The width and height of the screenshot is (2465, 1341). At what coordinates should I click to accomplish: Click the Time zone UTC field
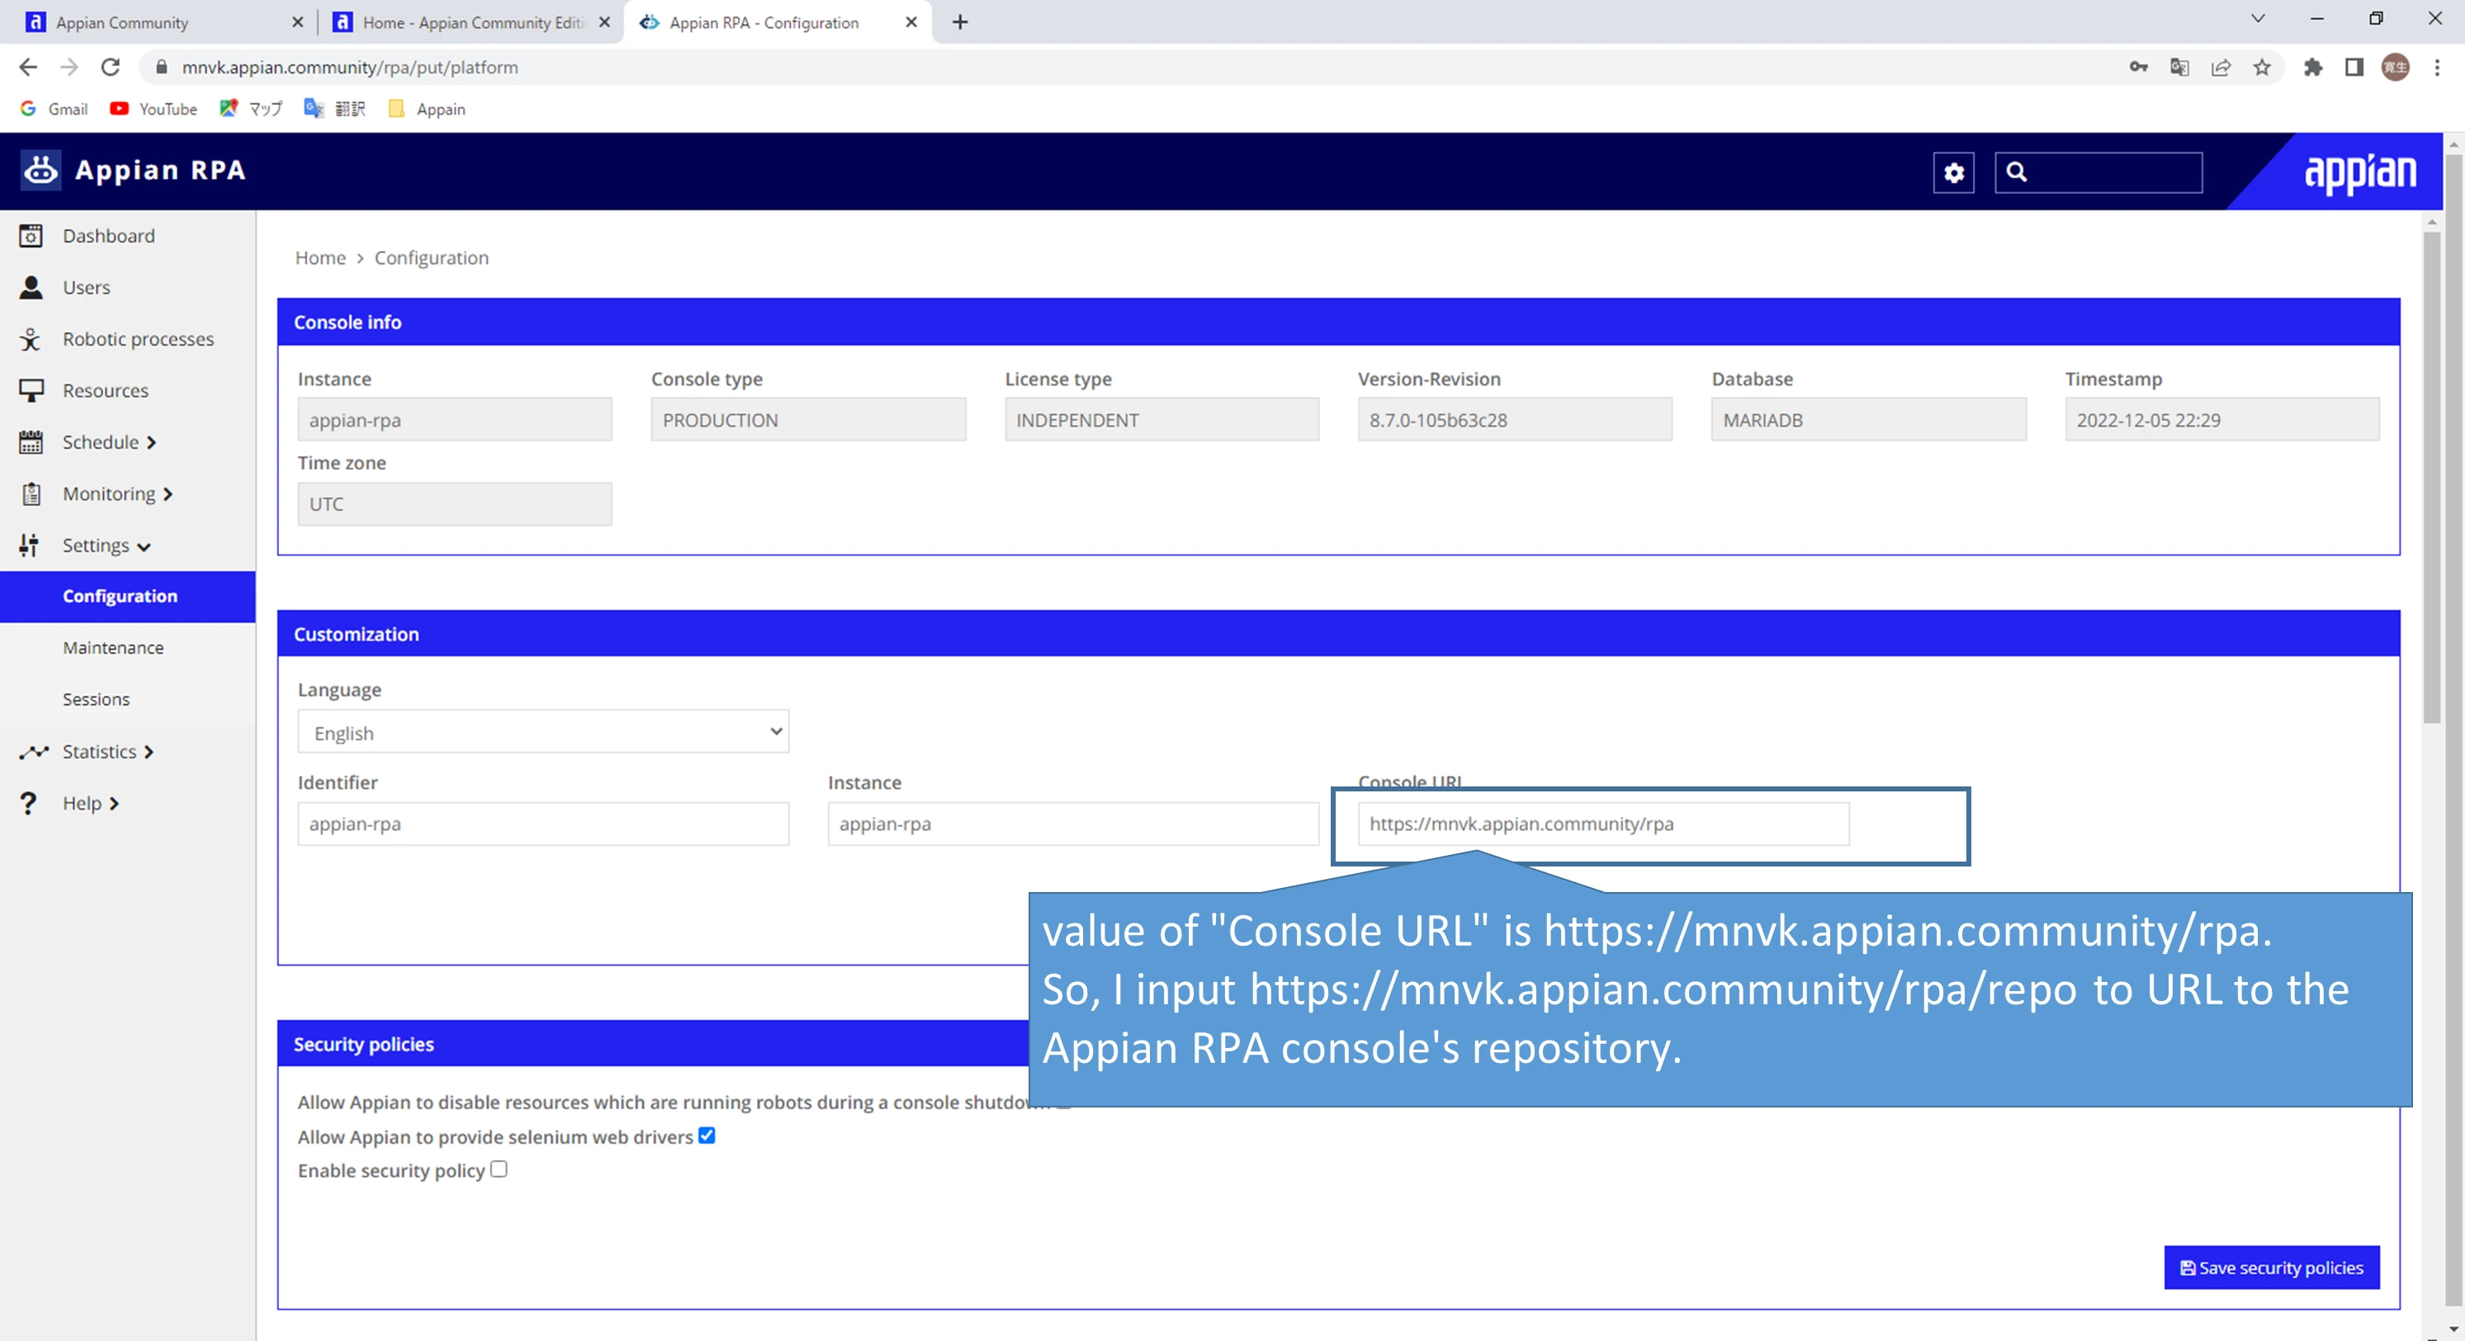coord(455,504)
